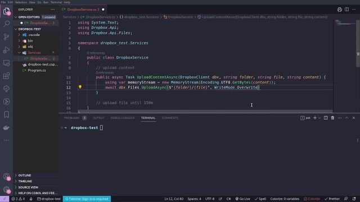Open the Remote Explorer view
Viewport: 360px width, 202px height.
click(6, 63)
